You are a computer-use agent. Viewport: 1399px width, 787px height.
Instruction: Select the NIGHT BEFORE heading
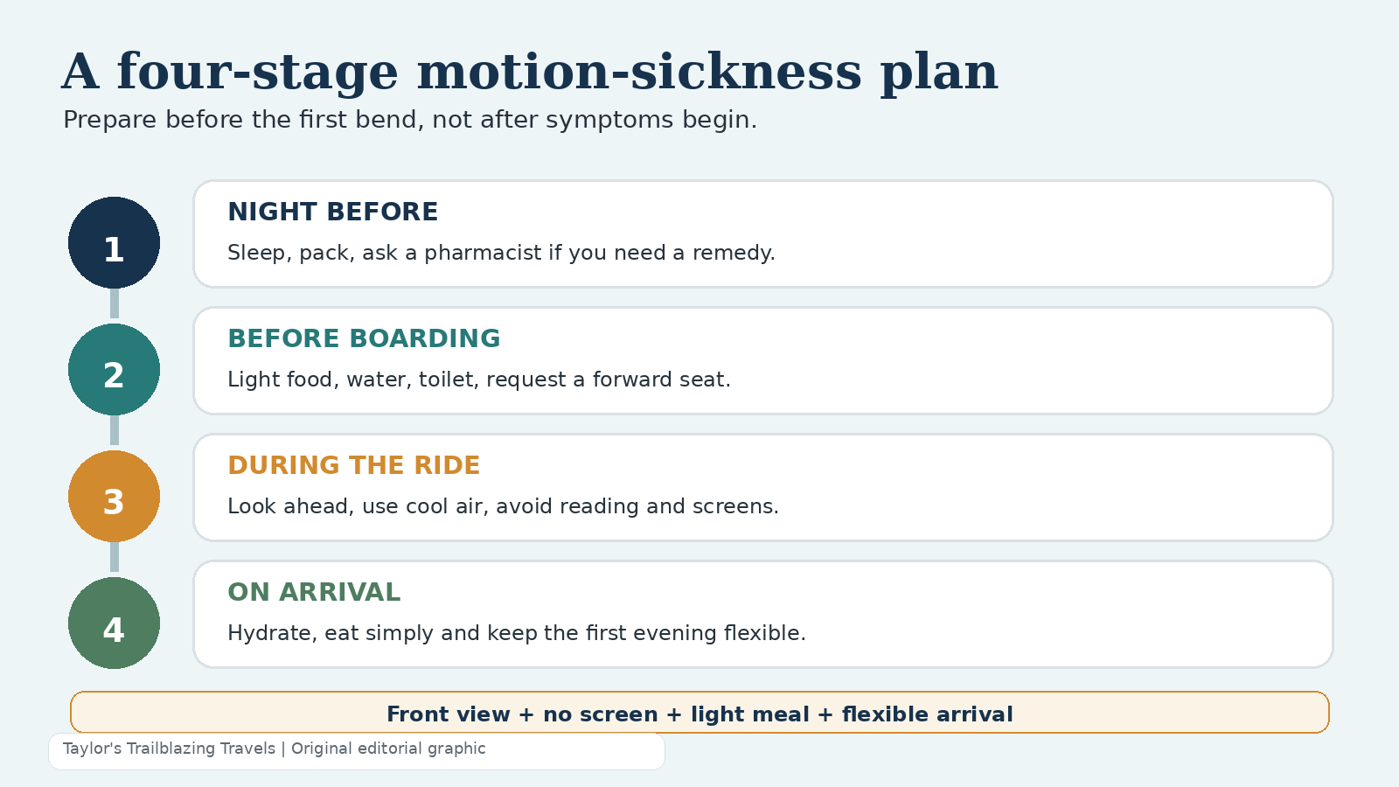332,212
